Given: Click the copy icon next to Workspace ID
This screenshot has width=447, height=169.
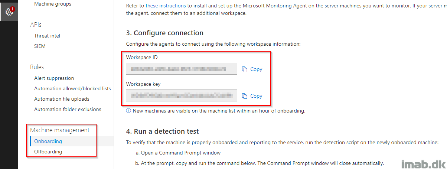Looking at the screenshot, I should tap(245, 69).
